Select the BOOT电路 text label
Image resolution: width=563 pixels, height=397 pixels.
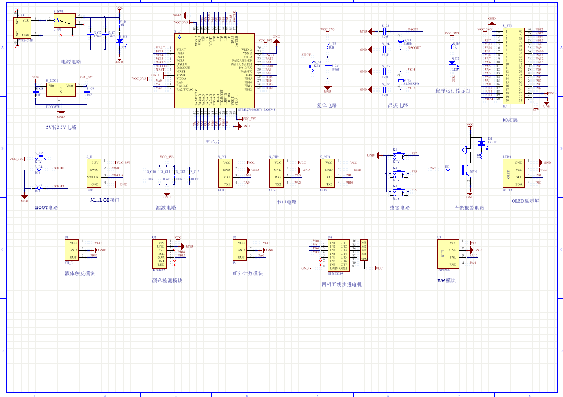[x=46, y=207]
